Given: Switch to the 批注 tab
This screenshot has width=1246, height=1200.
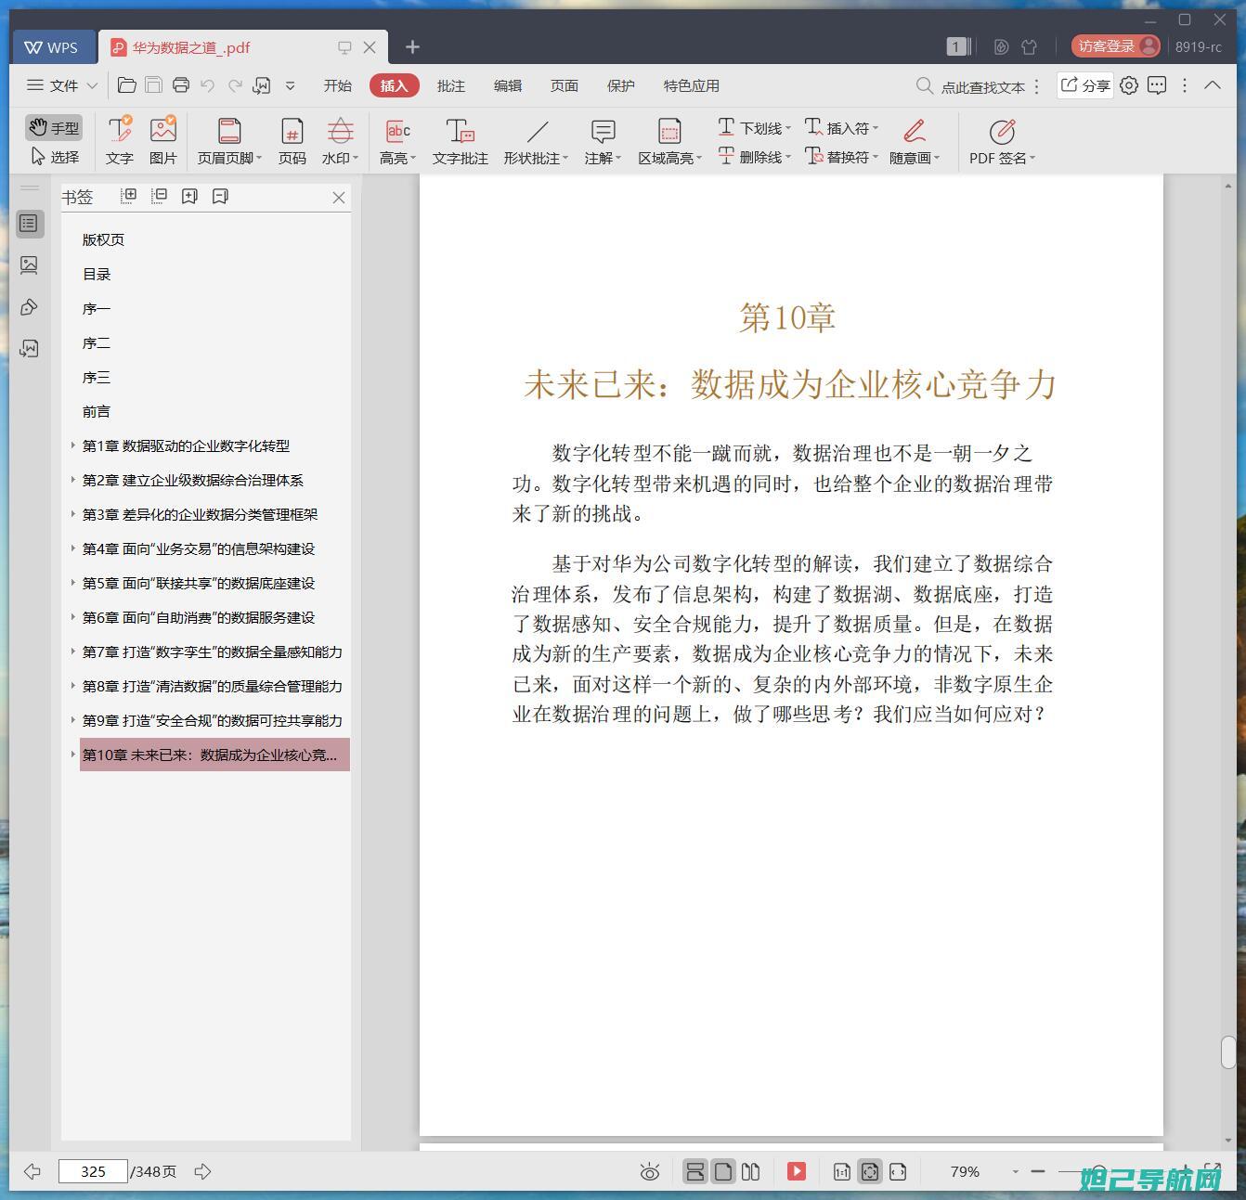Looking at the screenshot, I should (450, 85).
